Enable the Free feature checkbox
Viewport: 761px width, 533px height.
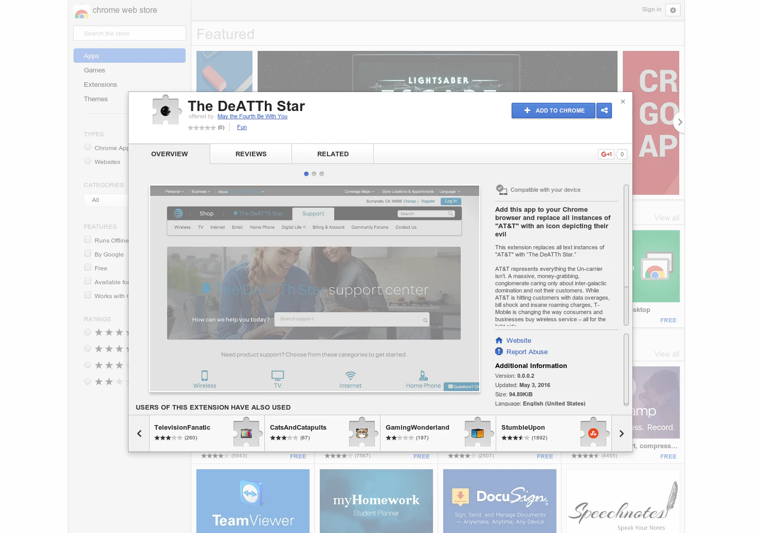click(87, 268)
